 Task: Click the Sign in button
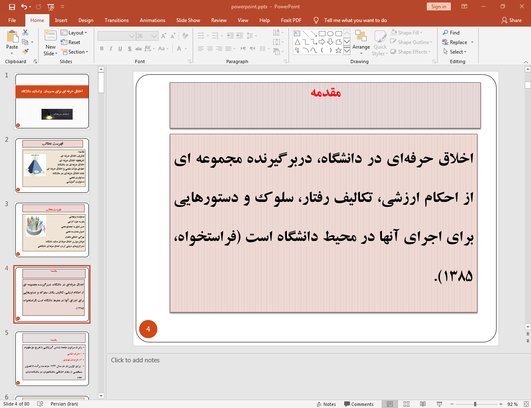click(439, 7)
